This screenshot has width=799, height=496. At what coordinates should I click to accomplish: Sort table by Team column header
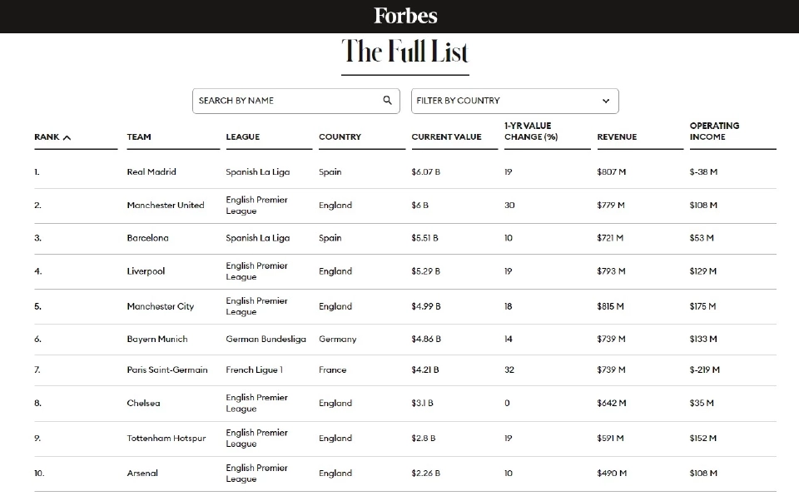[139, 136]
